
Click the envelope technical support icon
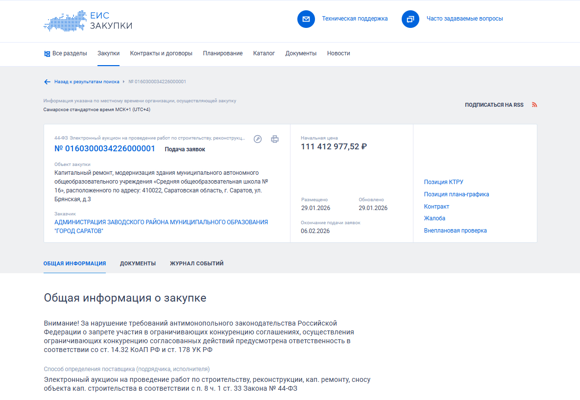click(306, 19)
